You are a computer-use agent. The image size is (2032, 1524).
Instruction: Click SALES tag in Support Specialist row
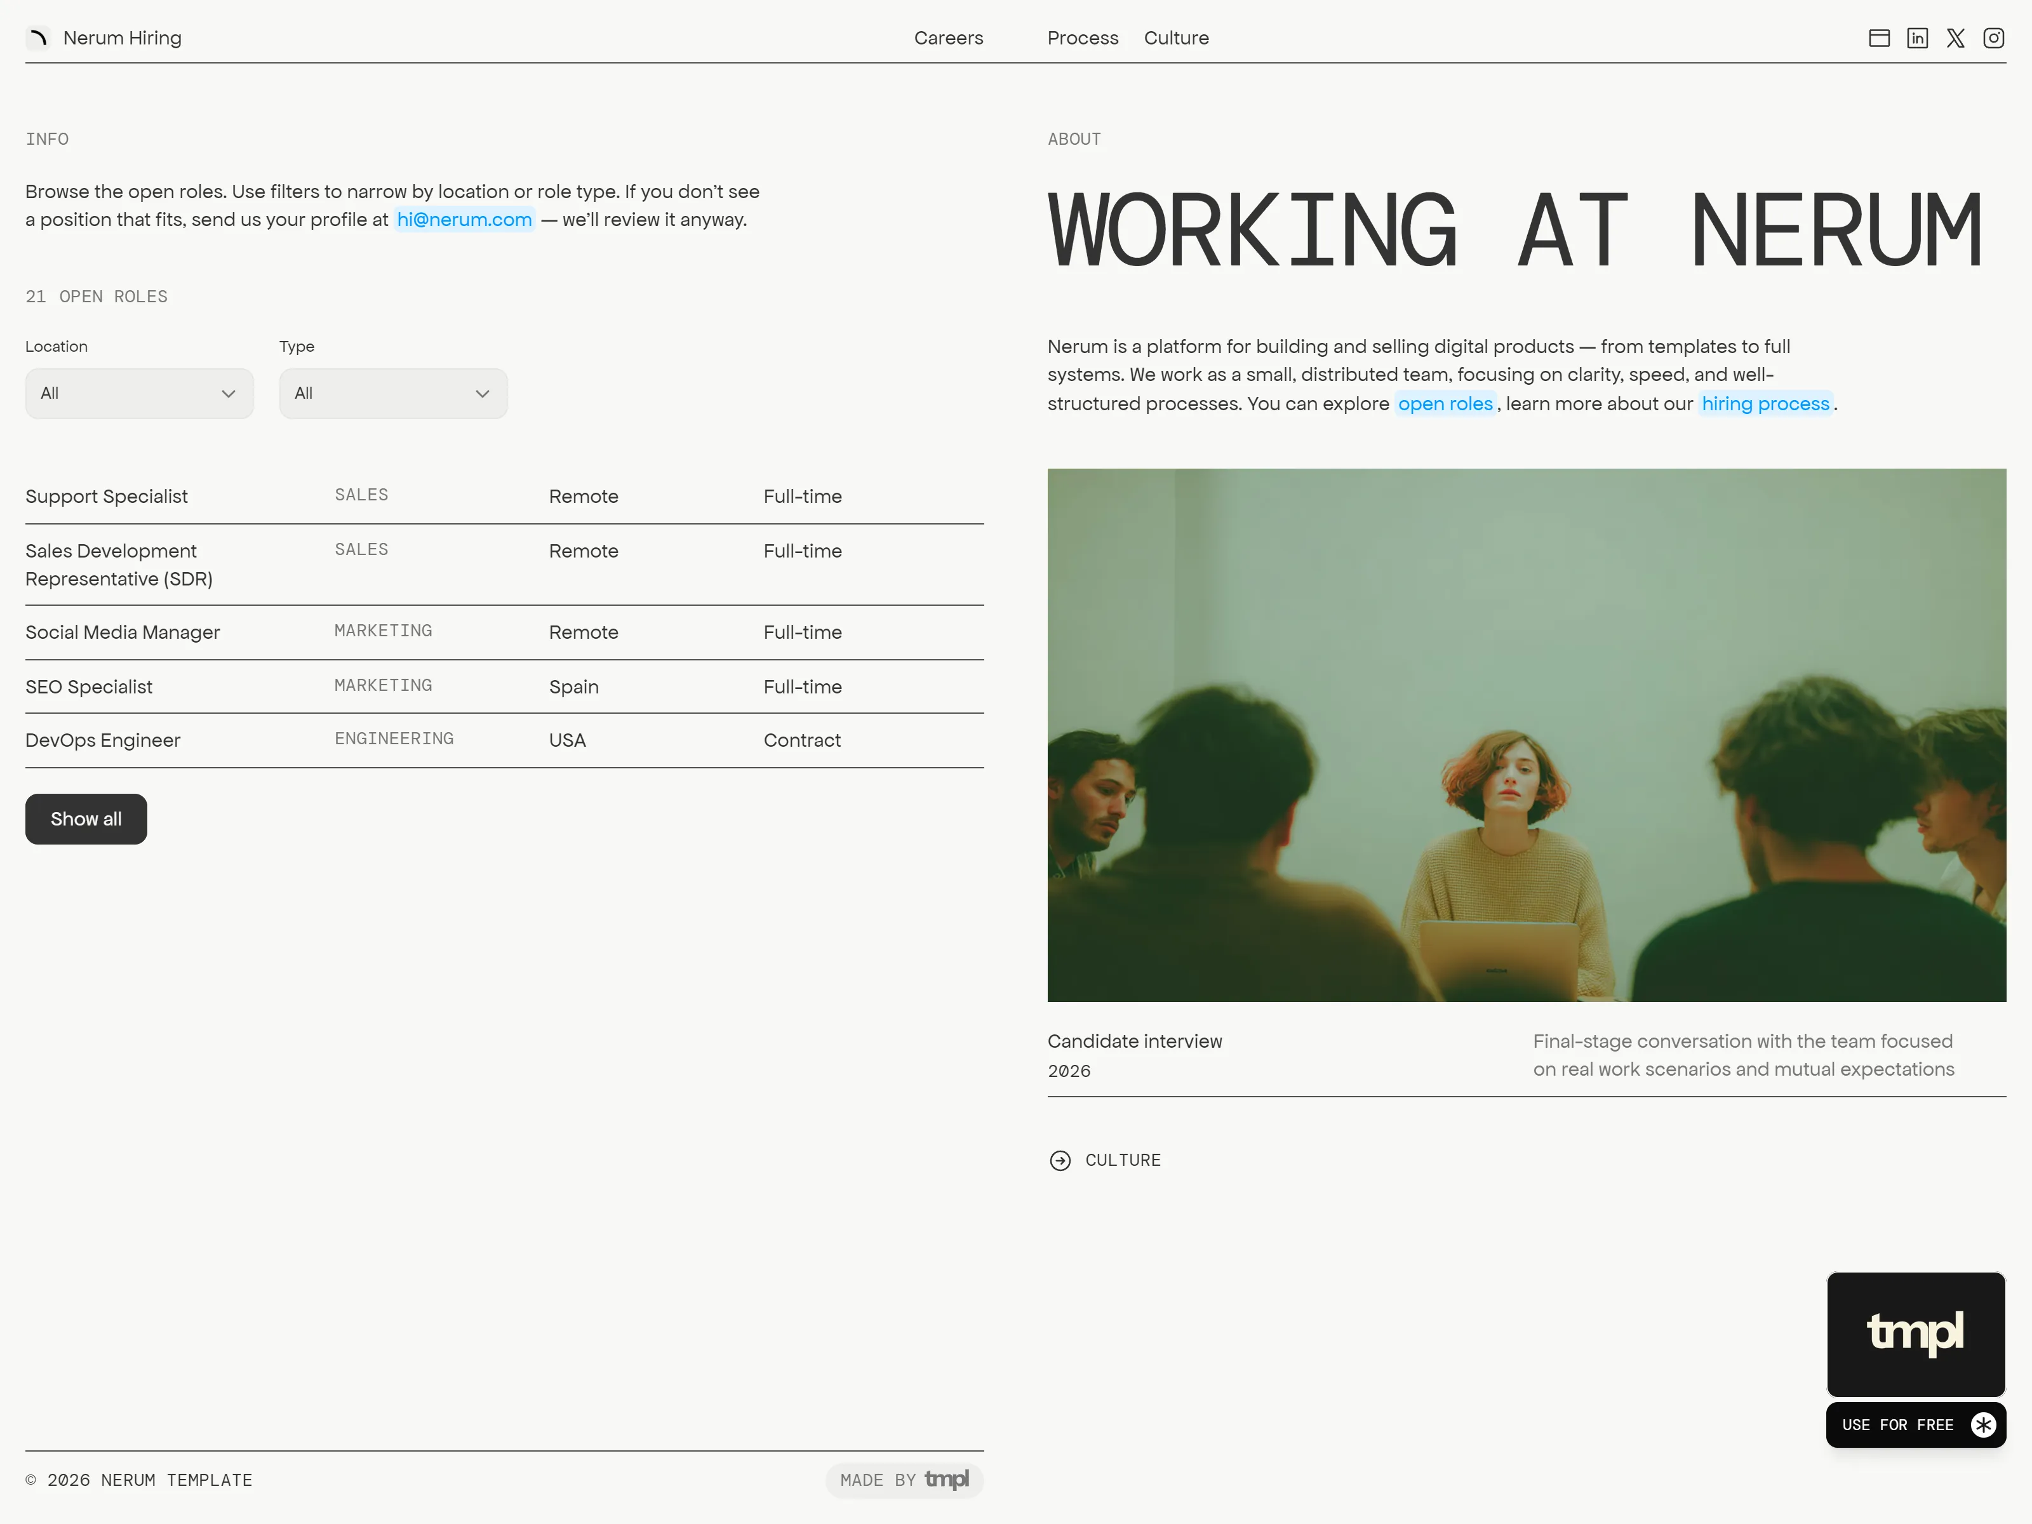(x=361, y=494)
